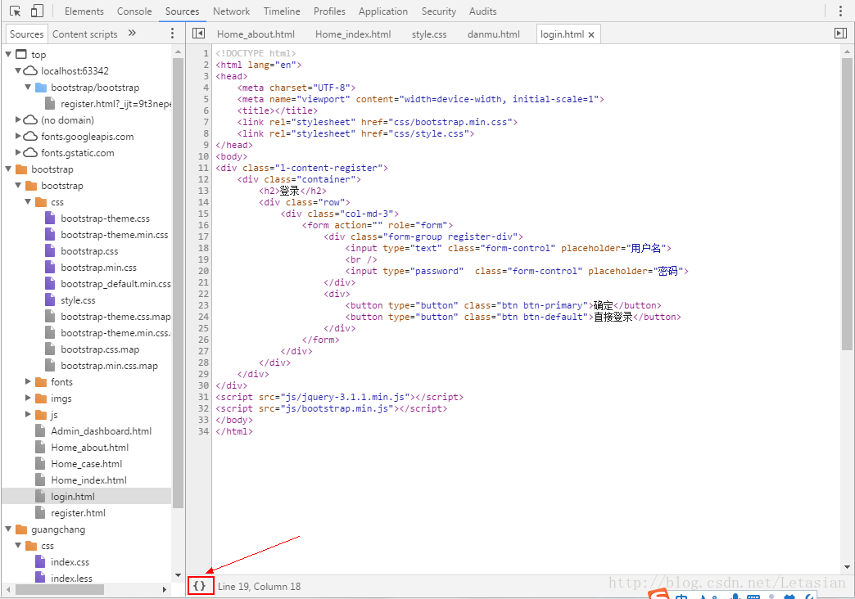Collapse the guangchang folder
Screen dimensions: 855x599
point(8,529)
